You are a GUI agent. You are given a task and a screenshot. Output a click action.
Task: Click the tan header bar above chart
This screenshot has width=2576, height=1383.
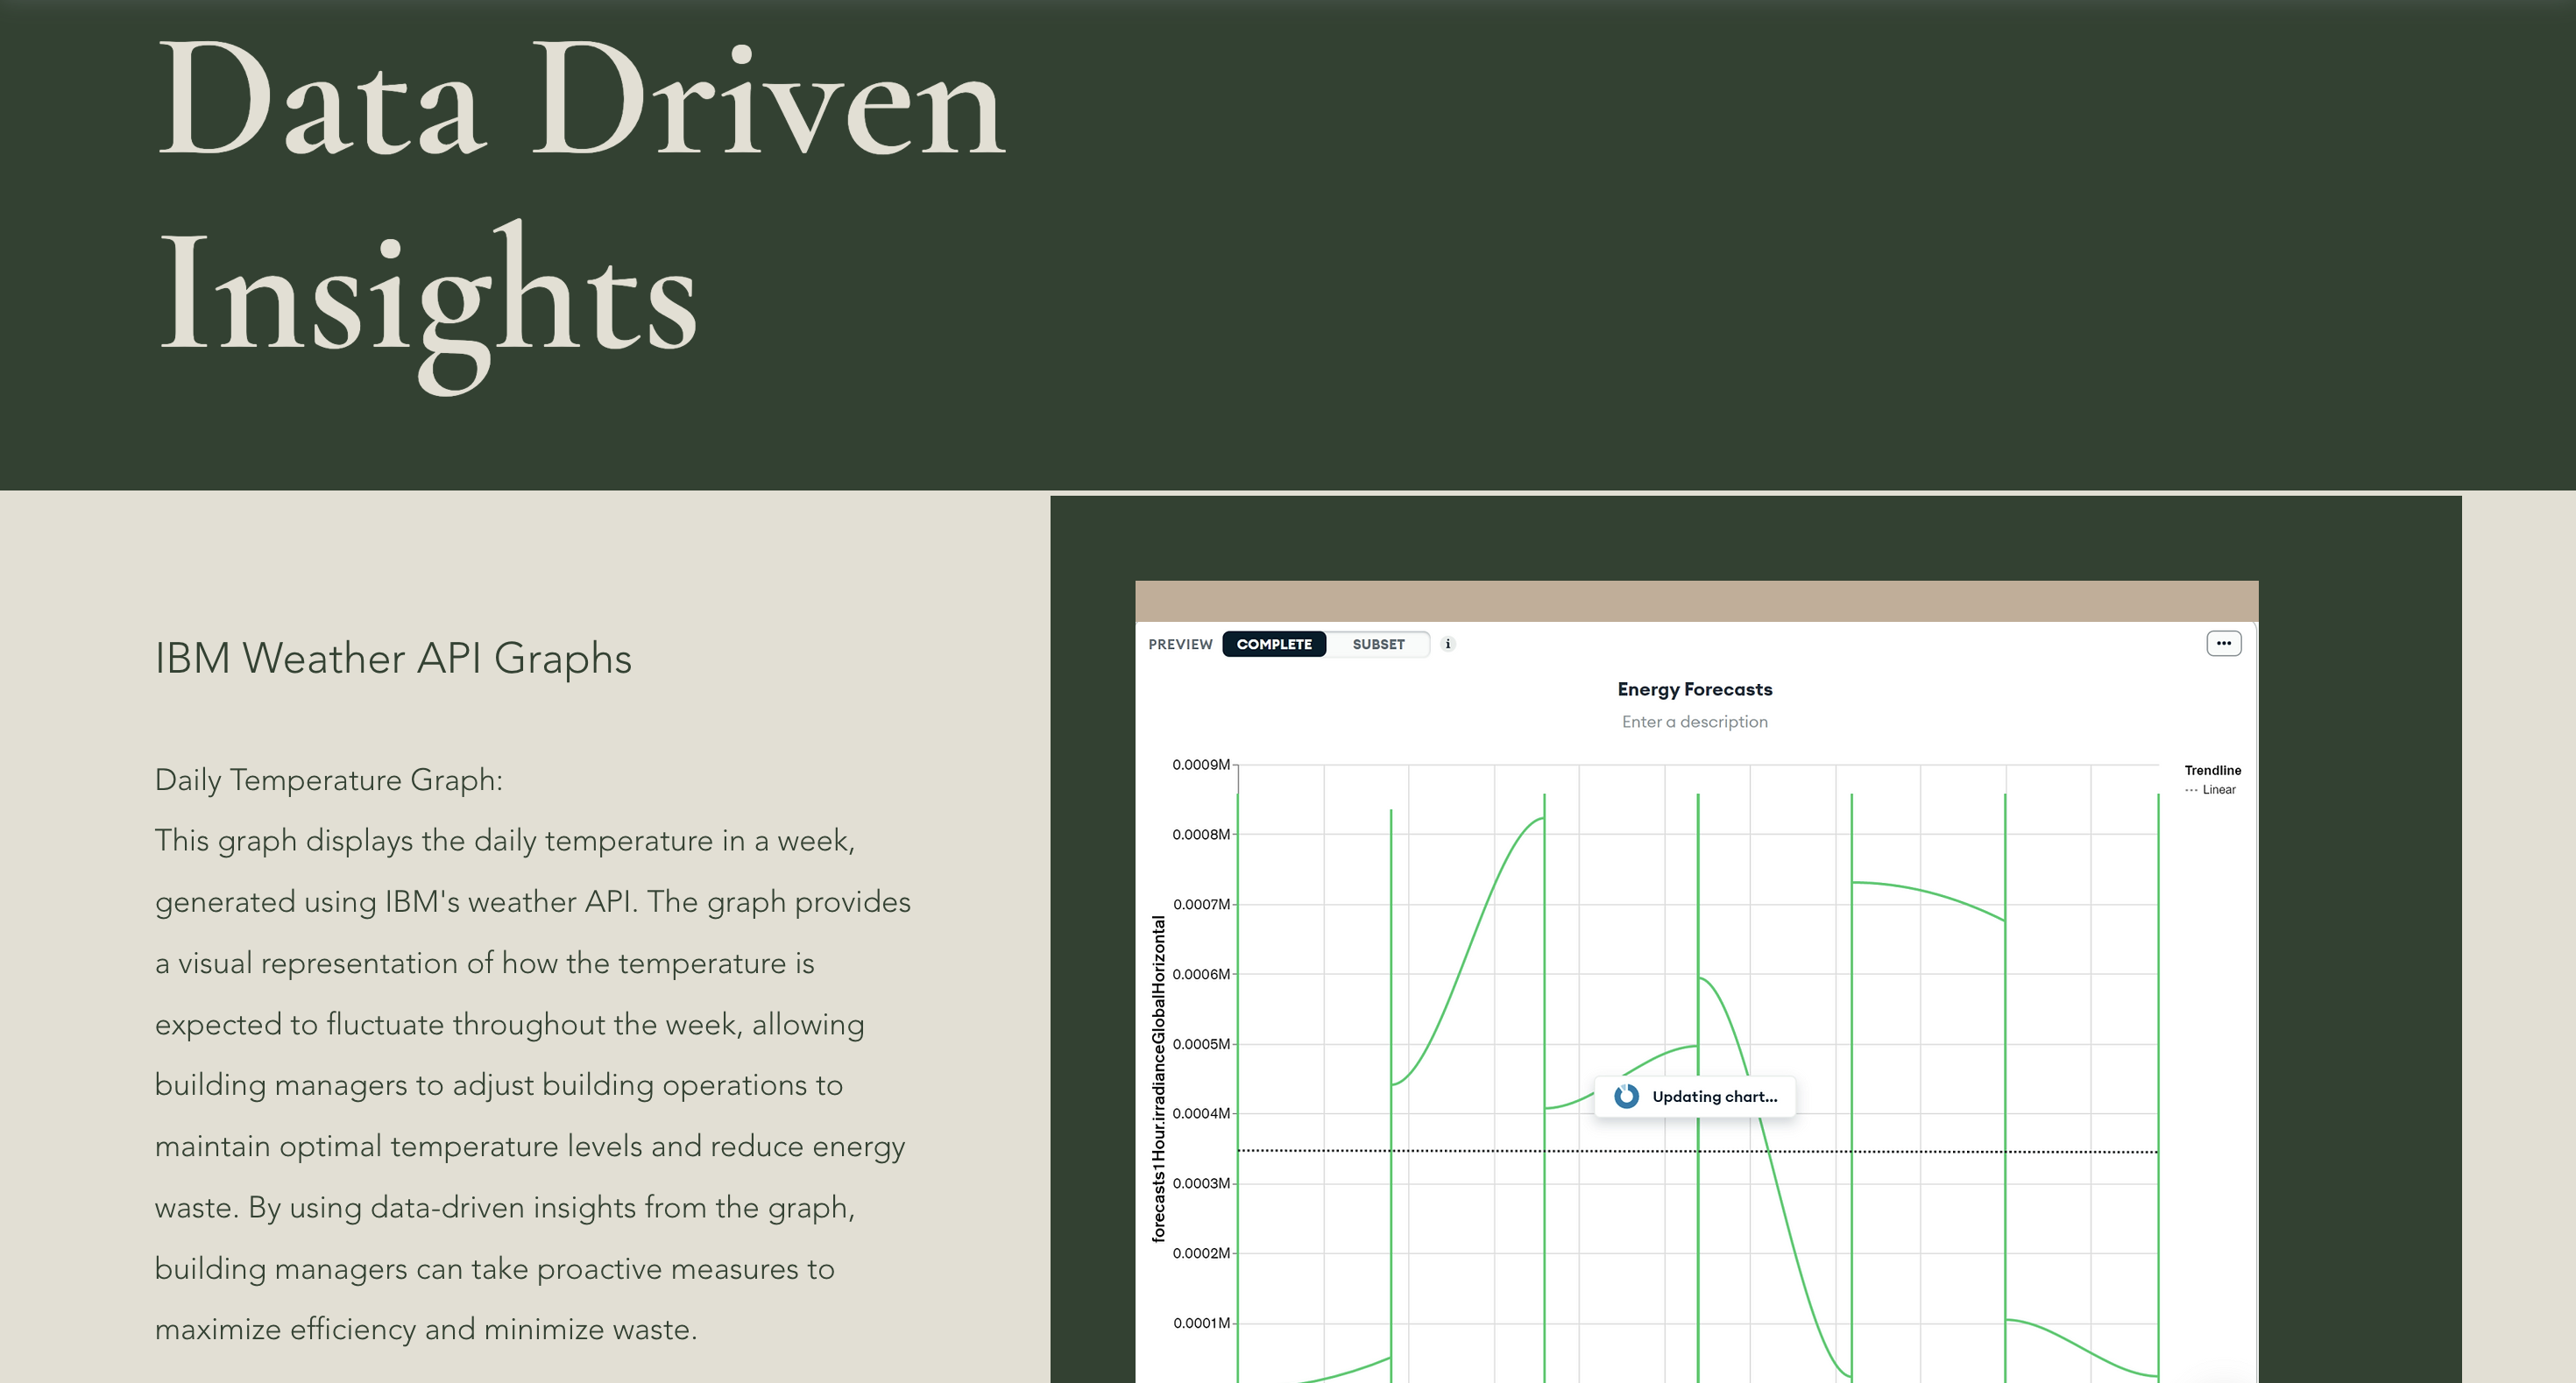coord(1696,601)
